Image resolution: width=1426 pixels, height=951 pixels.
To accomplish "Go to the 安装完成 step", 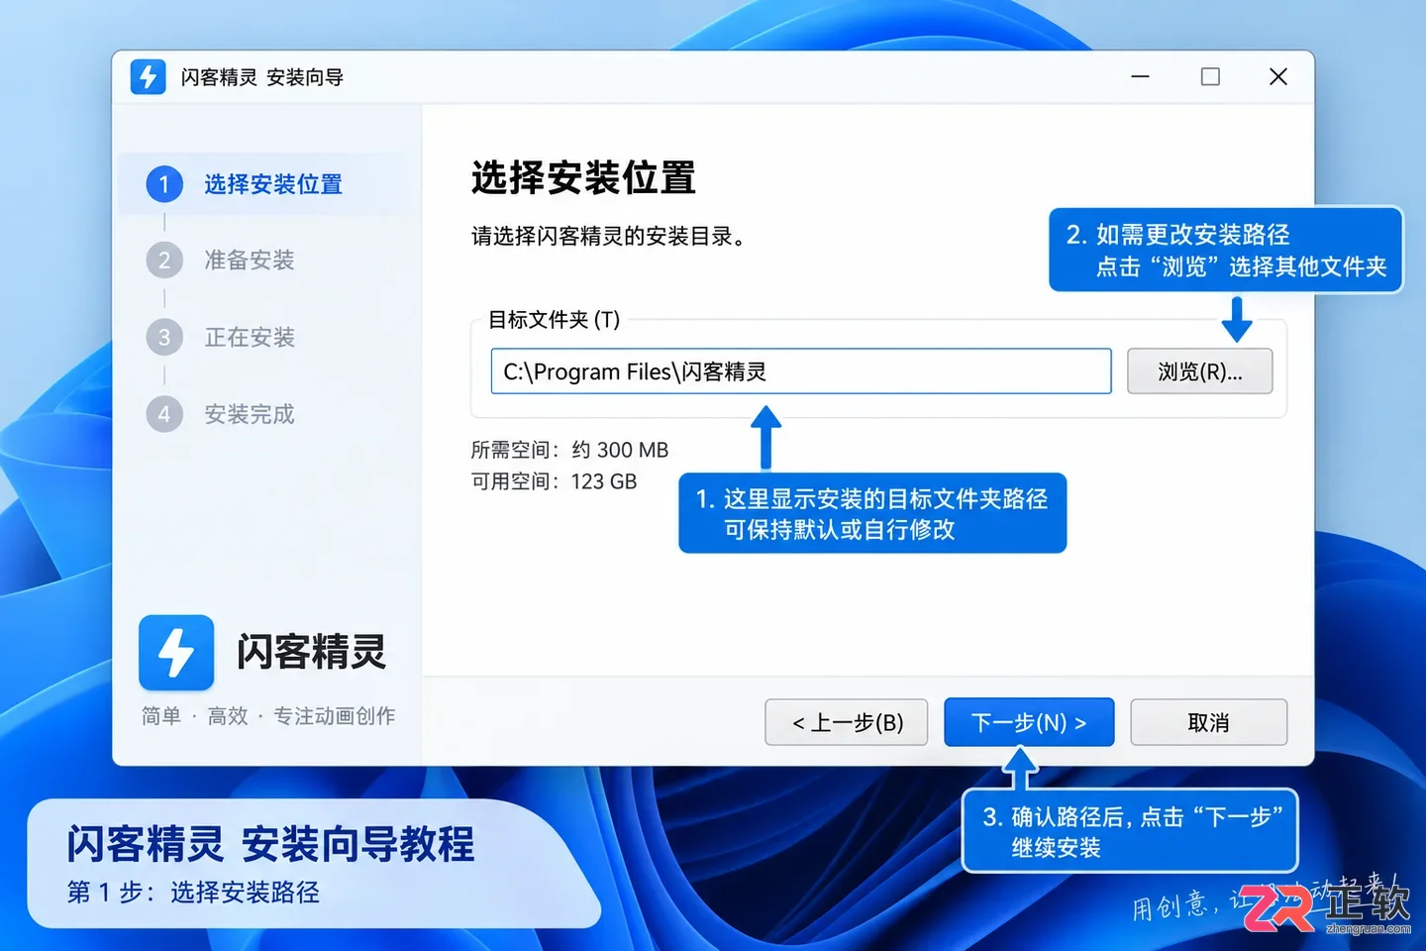I will pyautogui.click(x=250, y=414).
